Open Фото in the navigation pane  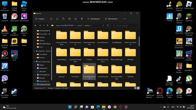[40, 47]
